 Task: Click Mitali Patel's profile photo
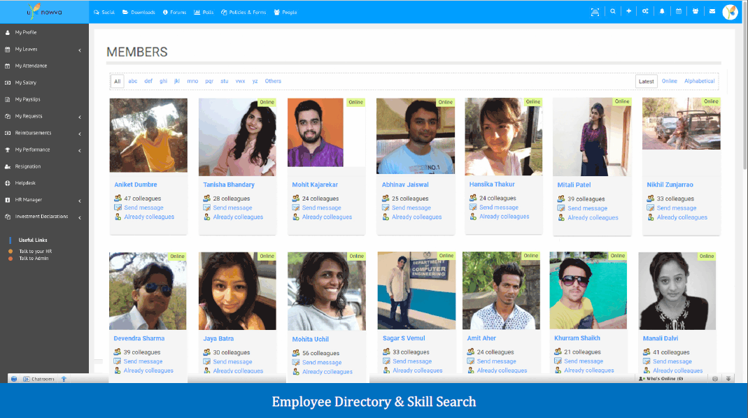591,137
